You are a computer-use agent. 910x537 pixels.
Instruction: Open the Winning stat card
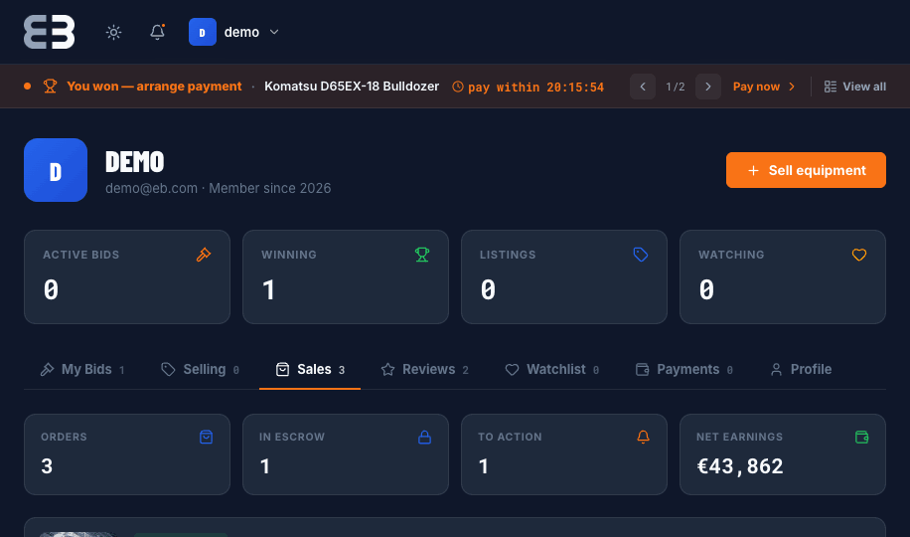(x=346, y=276)
